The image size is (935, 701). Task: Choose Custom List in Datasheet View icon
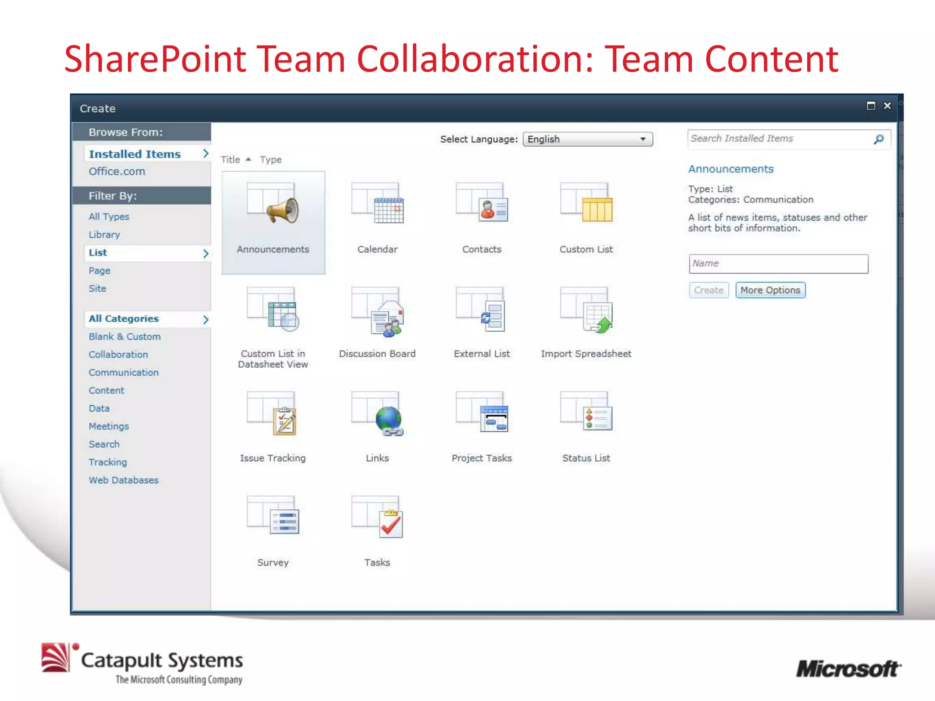(273, 309)
